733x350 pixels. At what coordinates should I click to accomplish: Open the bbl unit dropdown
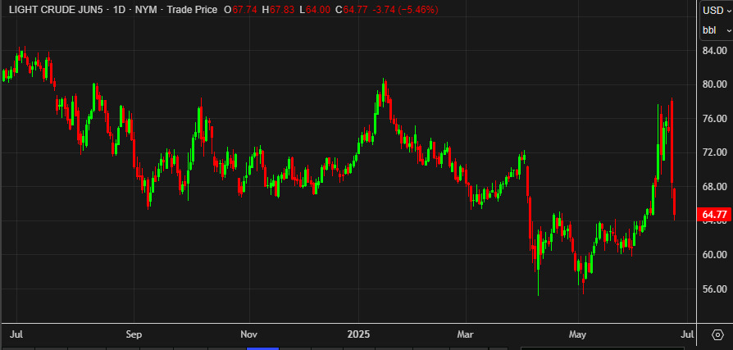click(x=716, y=30)
